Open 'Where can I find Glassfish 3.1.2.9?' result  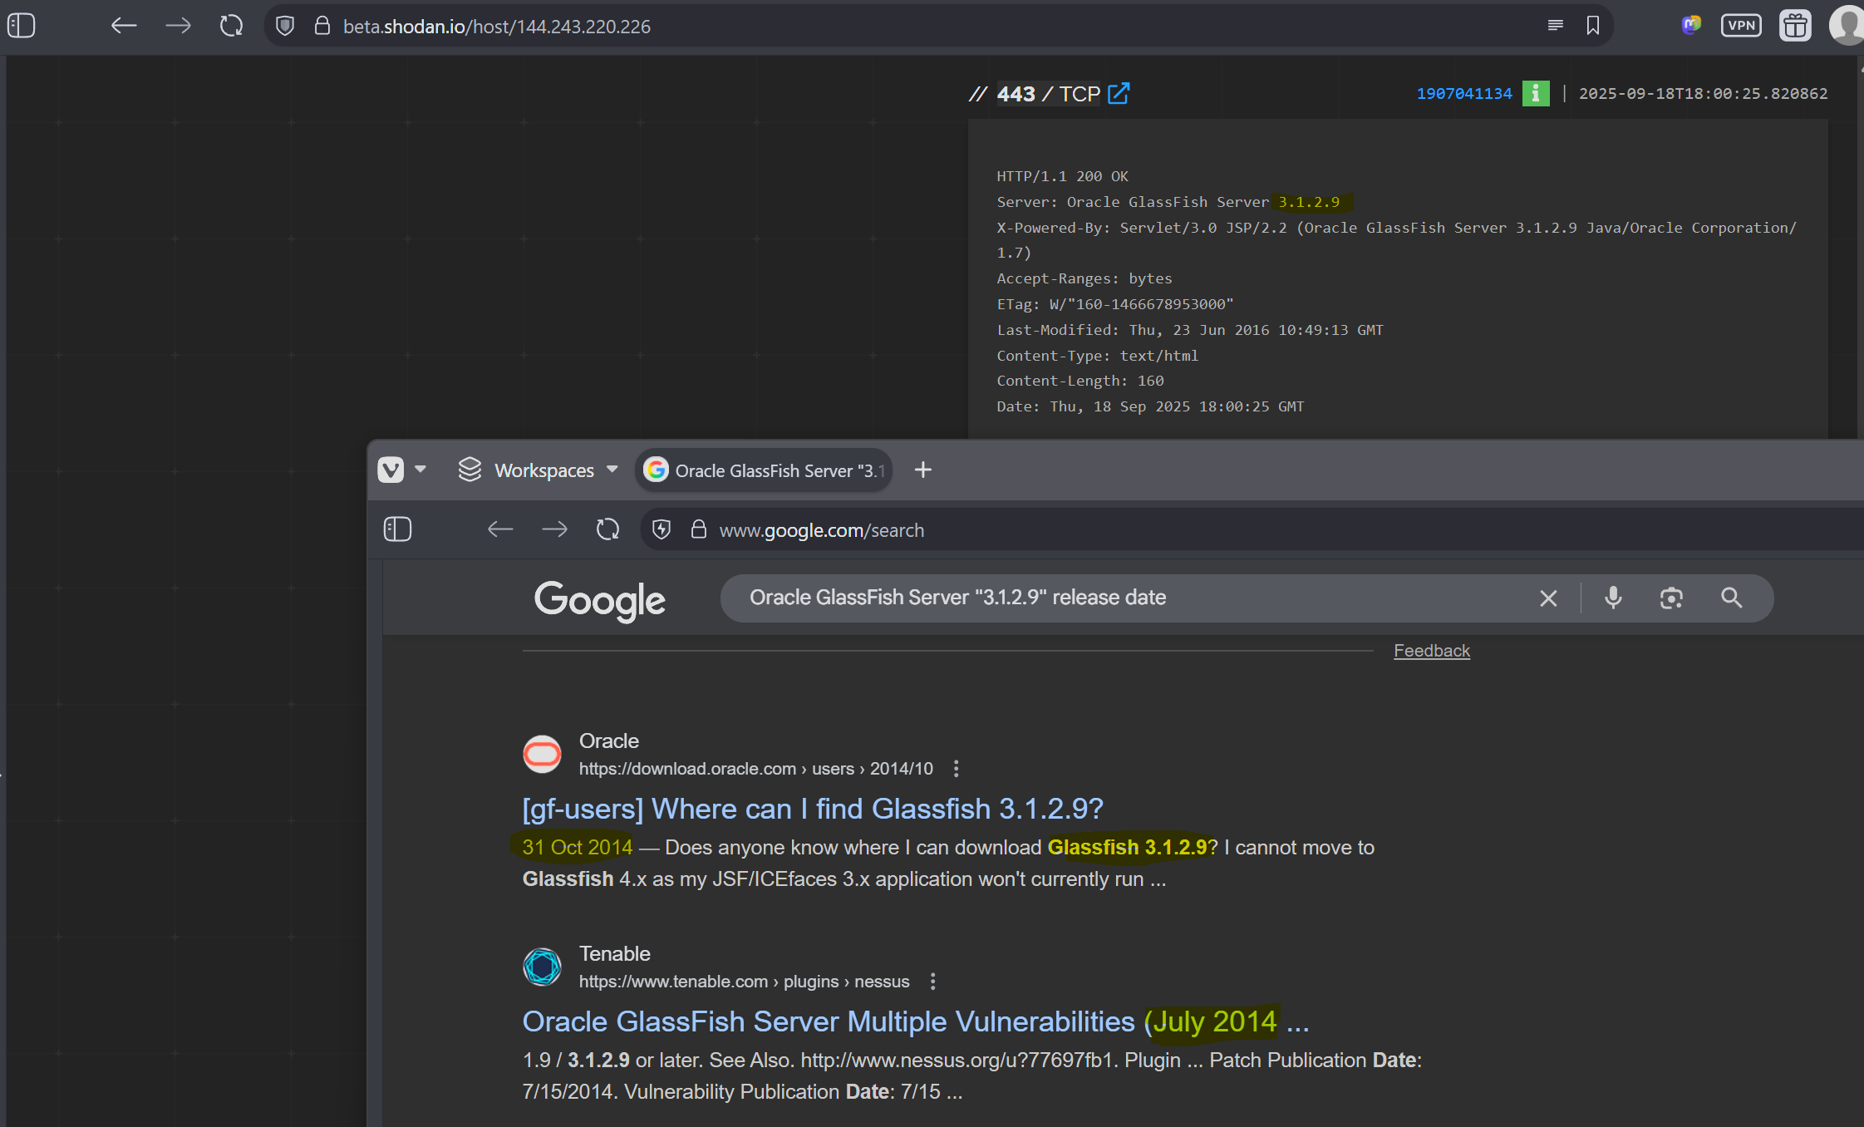click(812, 809)
